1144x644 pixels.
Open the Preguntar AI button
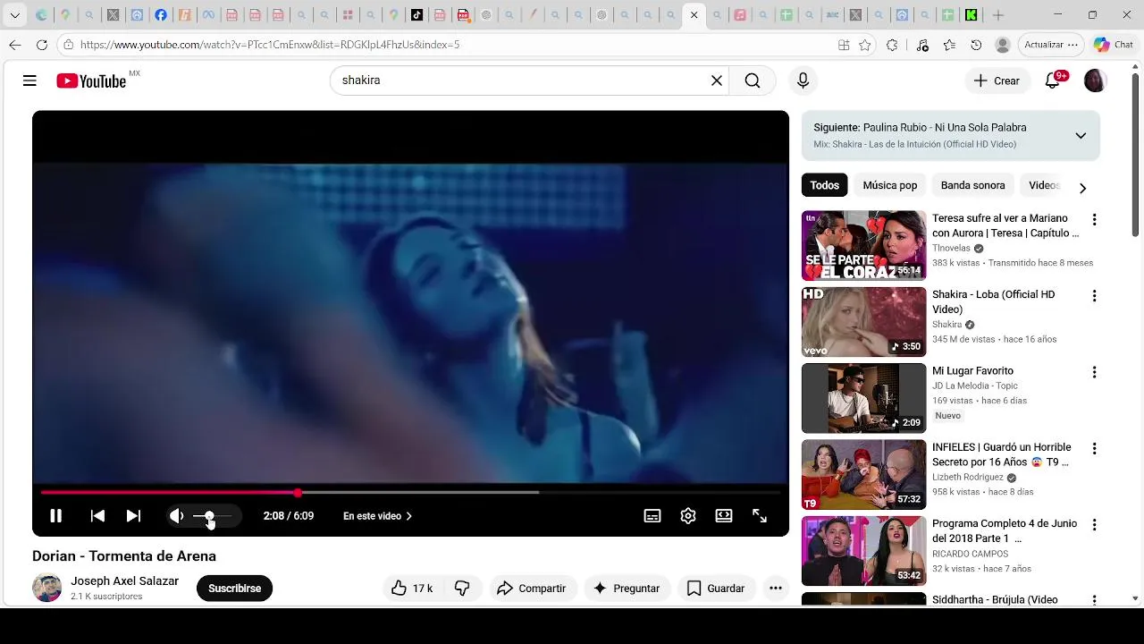[x=627, y=589]
